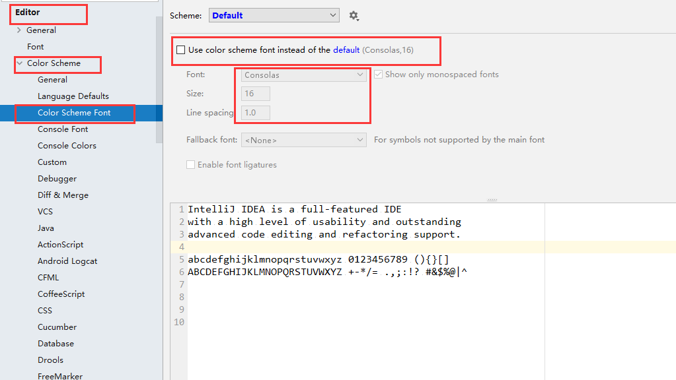This screenshot has width=676, height=380.
Task: Open VCS color settings
Action: [x=46, y=212]
